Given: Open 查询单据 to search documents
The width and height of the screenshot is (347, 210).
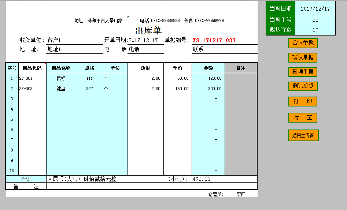Looking at the screenshot, I should 303,72.
